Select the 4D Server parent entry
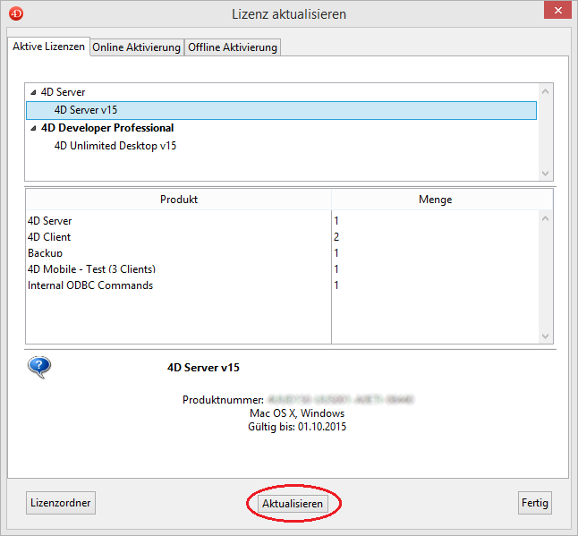Image resolution: width=578 pixels, height=536 pixels. tap(63, 92)
